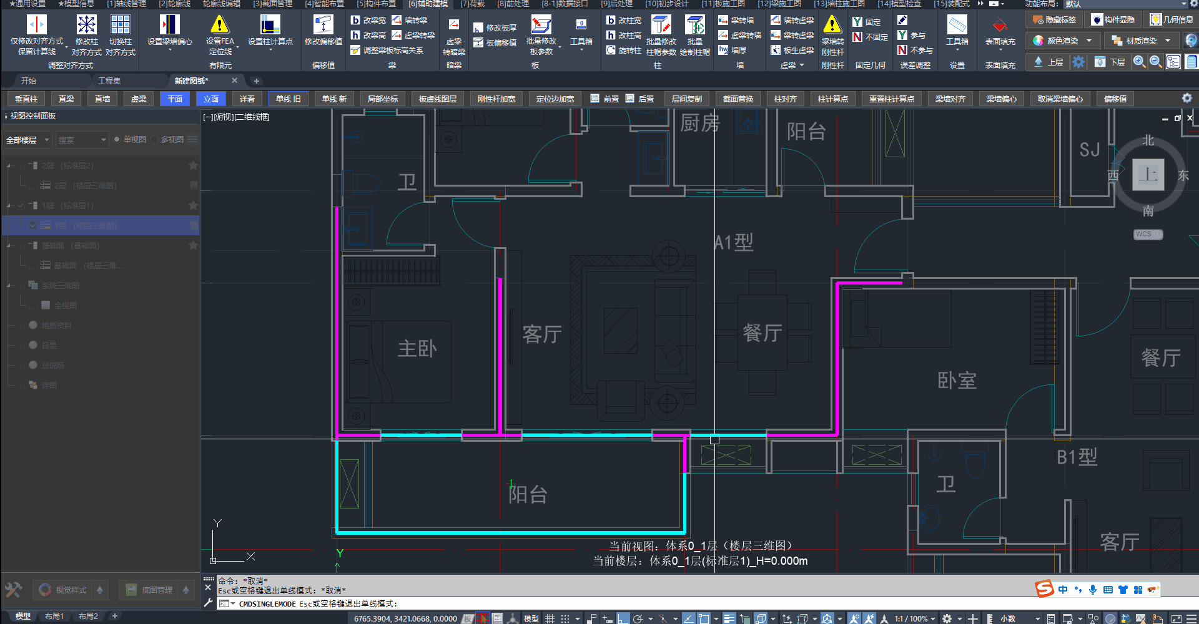Tick the 2层 (标准层2) checkbox
The height and width of the screenshot is (624, 1199).
(x=21, y=166)
